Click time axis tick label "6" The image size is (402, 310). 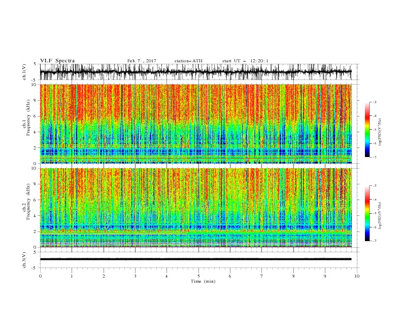pos(230,276)
